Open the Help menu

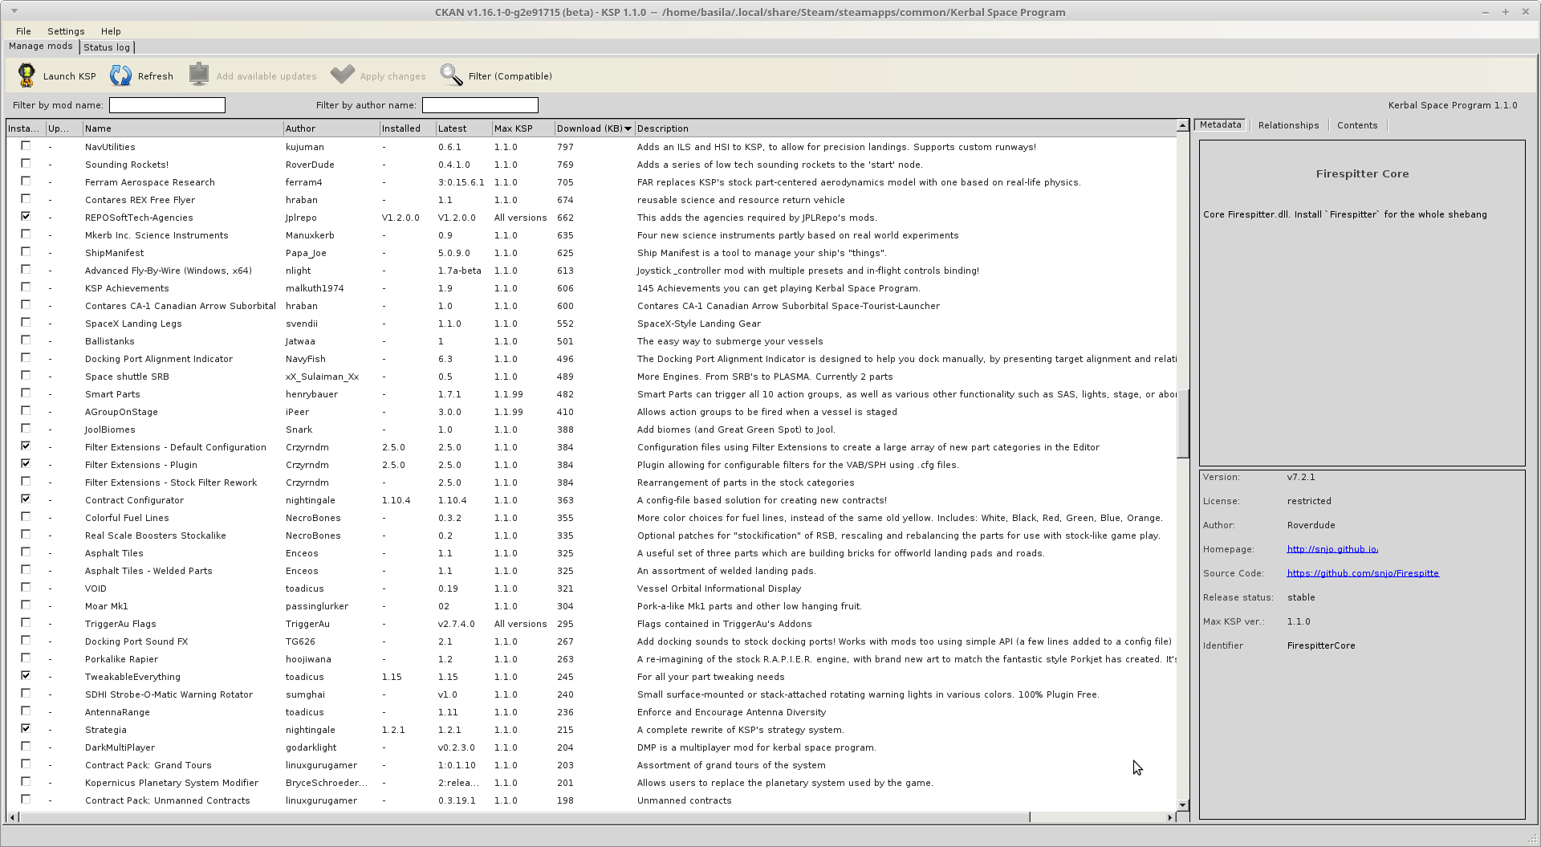(111, 31)
